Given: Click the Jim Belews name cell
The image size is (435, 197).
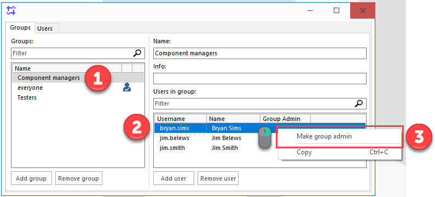Looking at the screenshot, I should pyautogui.click(x=227, y=138).
